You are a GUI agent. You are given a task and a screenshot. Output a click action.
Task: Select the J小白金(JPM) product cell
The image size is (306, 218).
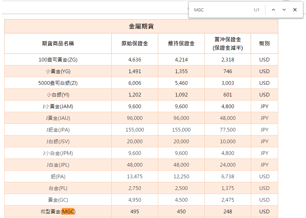pyautogui.click(x=58, y=153)
